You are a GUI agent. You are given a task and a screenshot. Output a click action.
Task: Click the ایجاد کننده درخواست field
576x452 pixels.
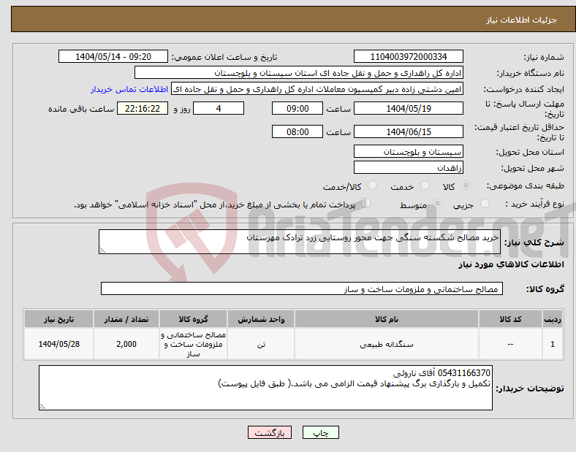point(317,89)
